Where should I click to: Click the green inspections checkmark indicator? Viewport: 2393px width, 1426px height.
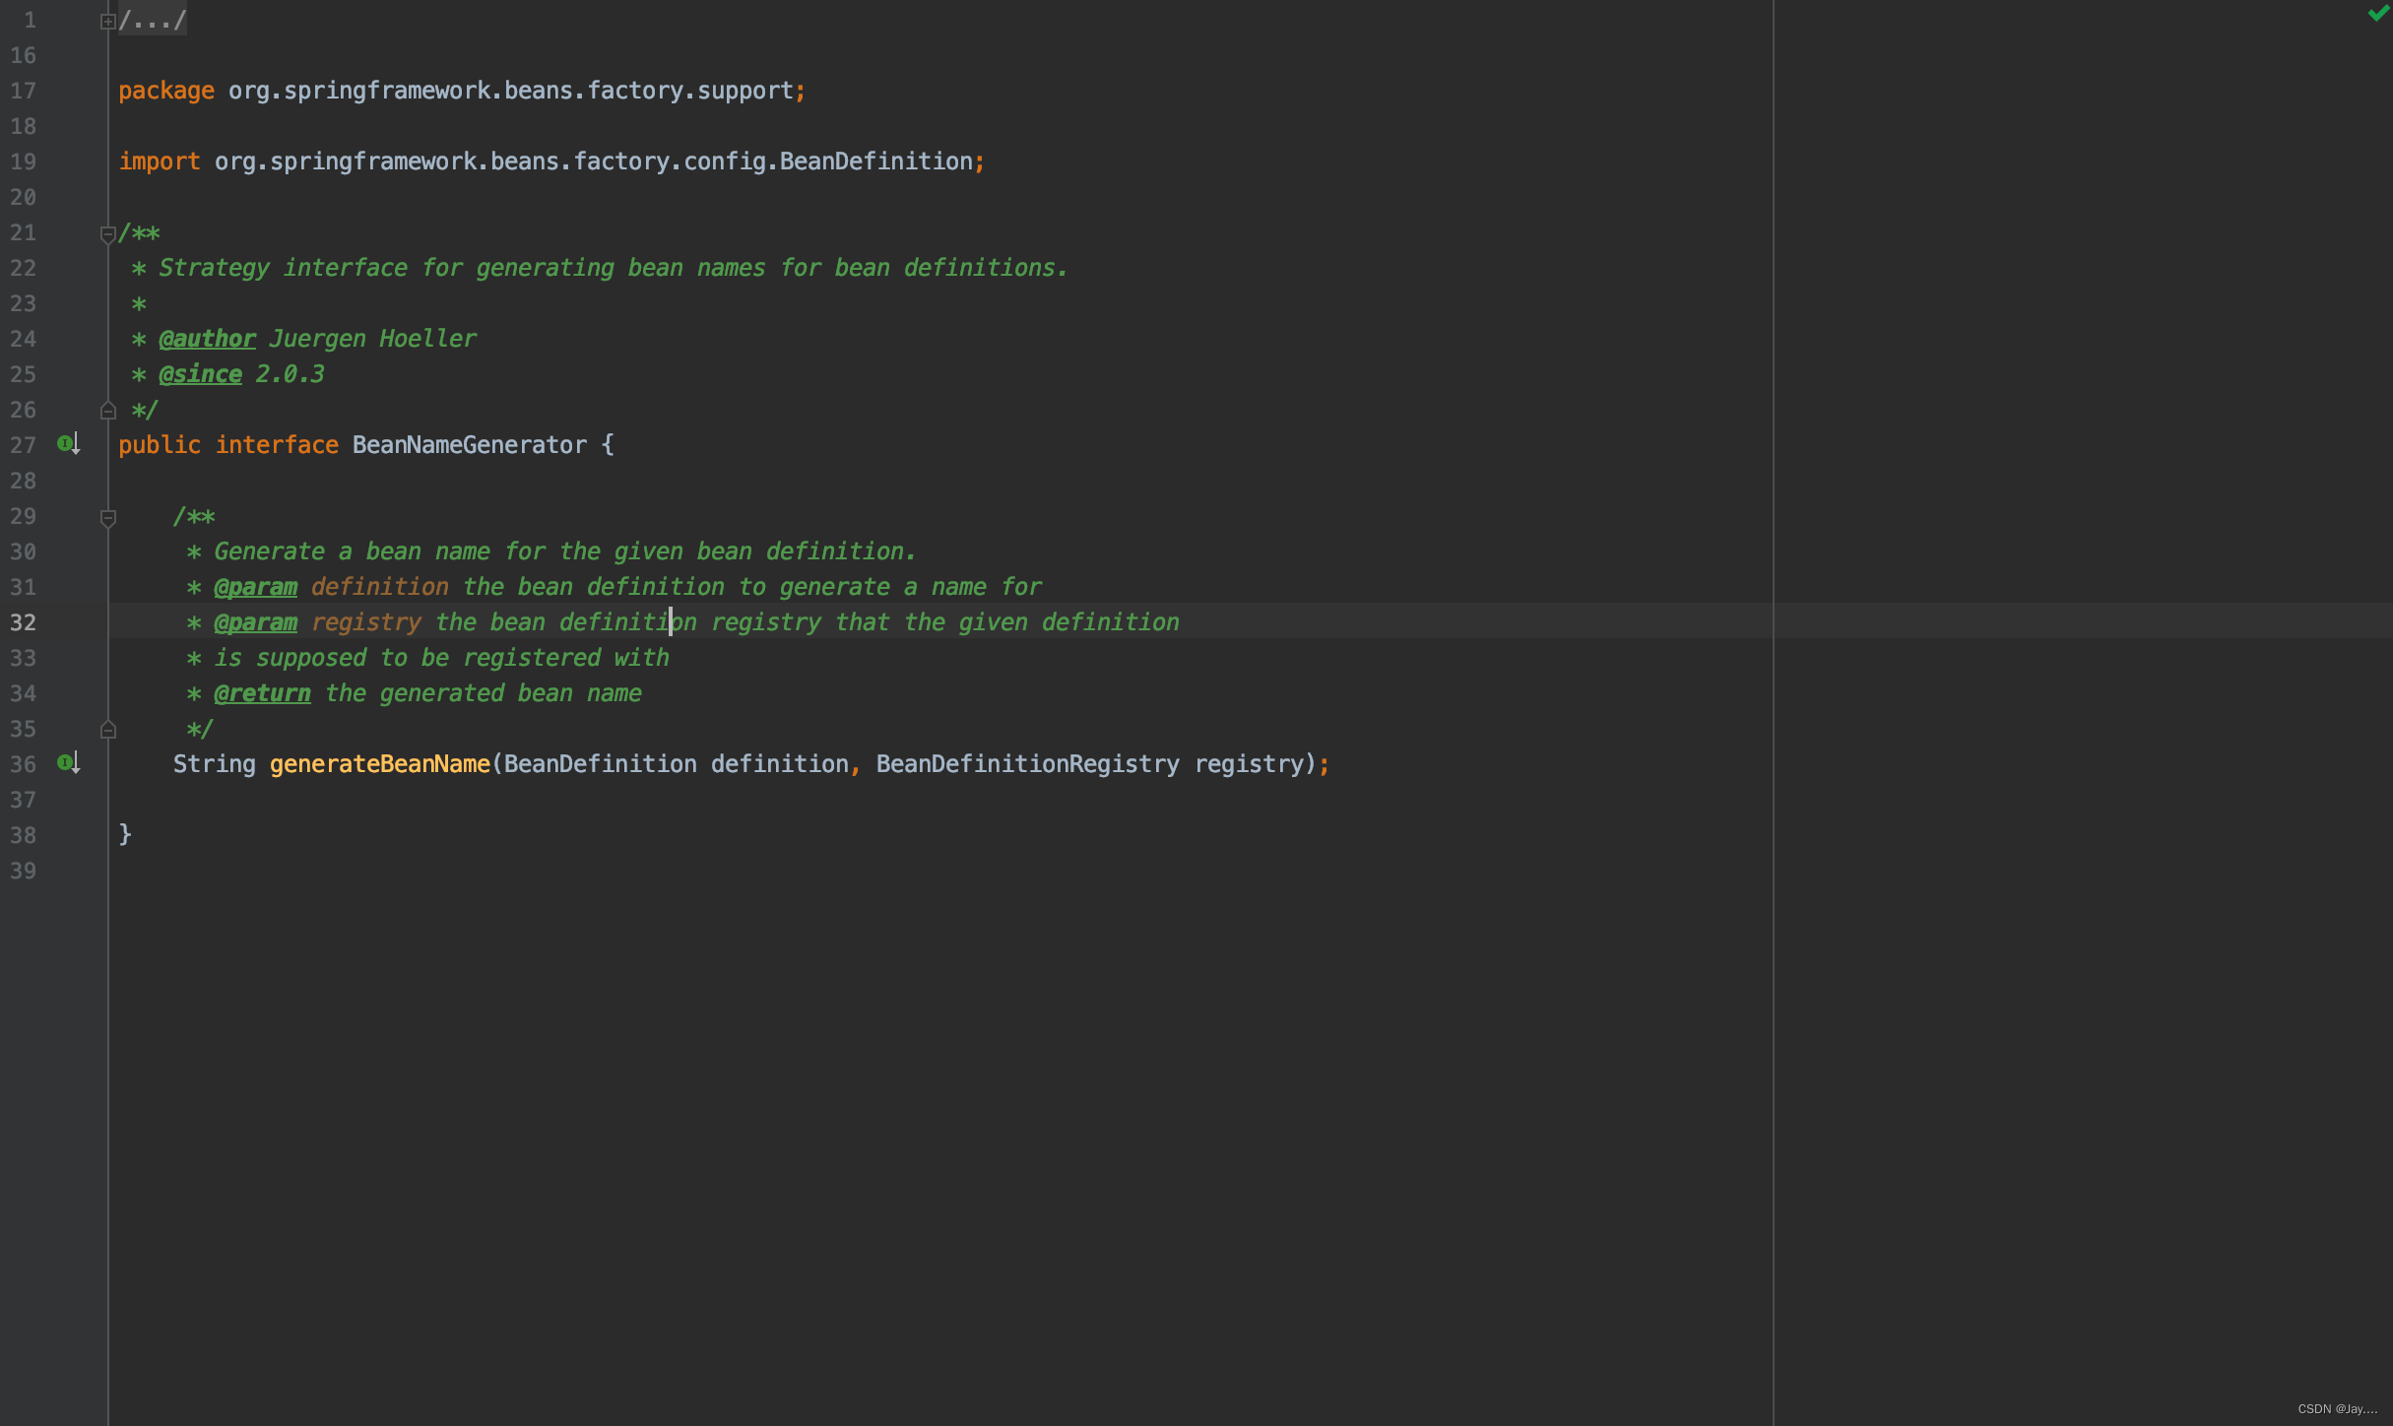2372,15
